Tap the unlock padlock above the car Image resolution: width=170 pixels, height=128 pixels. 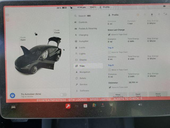[x=36, y=34]
